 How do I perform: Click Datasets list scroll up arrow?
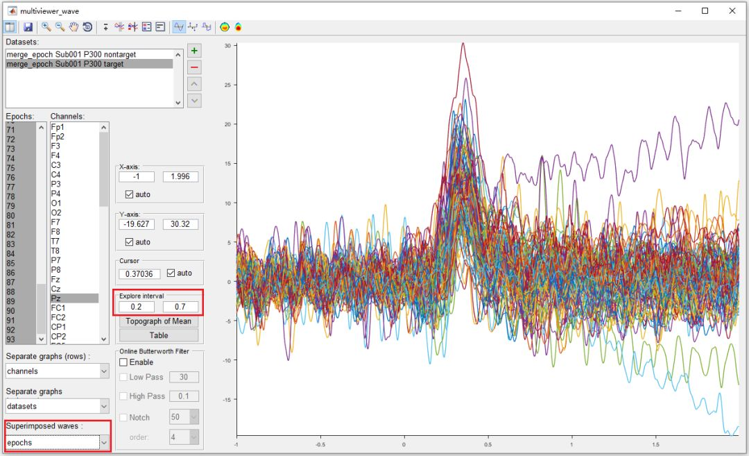coord(178,55)
